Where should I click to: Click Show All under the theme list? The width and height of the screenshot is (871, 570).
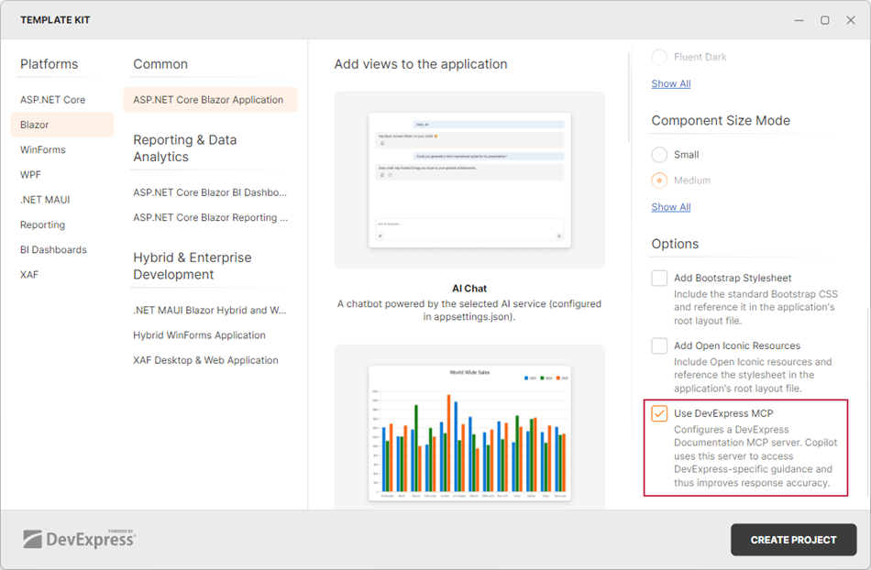pyautogui.click(x=670, y=83)
